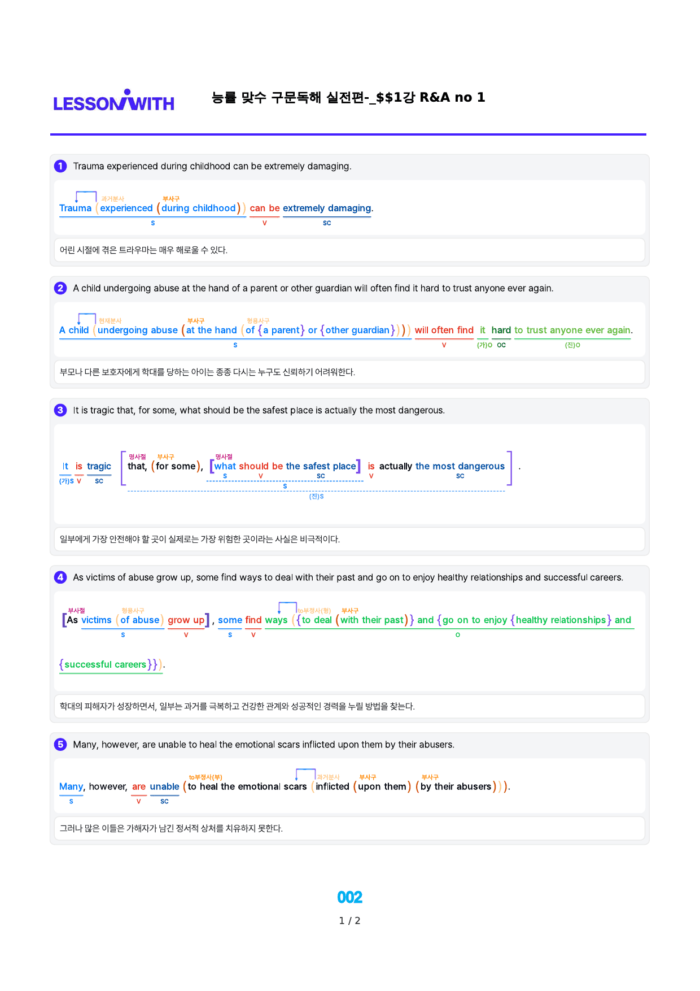Click the Korean translation box under sentence 1
Image resolution: width=700 pixels, height=991 pixels.
[349, 250]
